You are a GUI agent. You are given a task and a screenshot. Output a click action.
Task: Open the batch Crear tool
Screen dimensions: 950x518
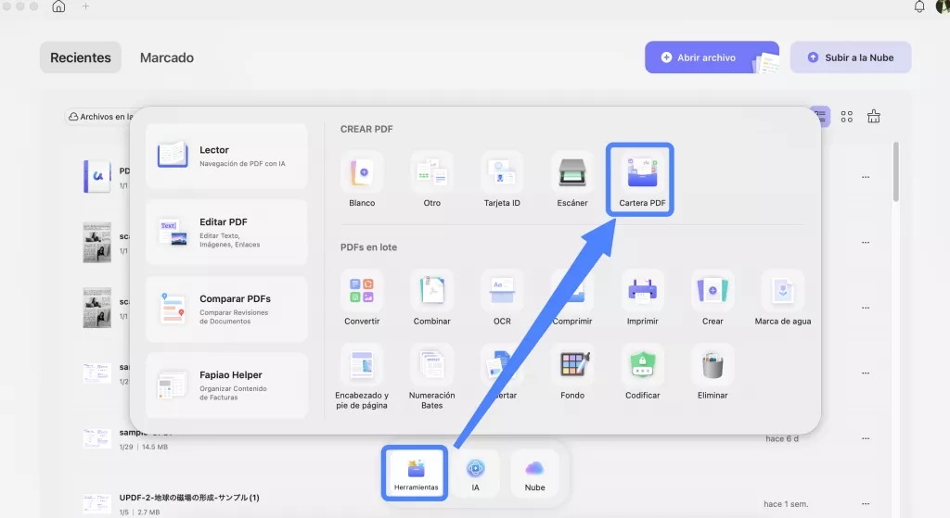click(712, 298)
